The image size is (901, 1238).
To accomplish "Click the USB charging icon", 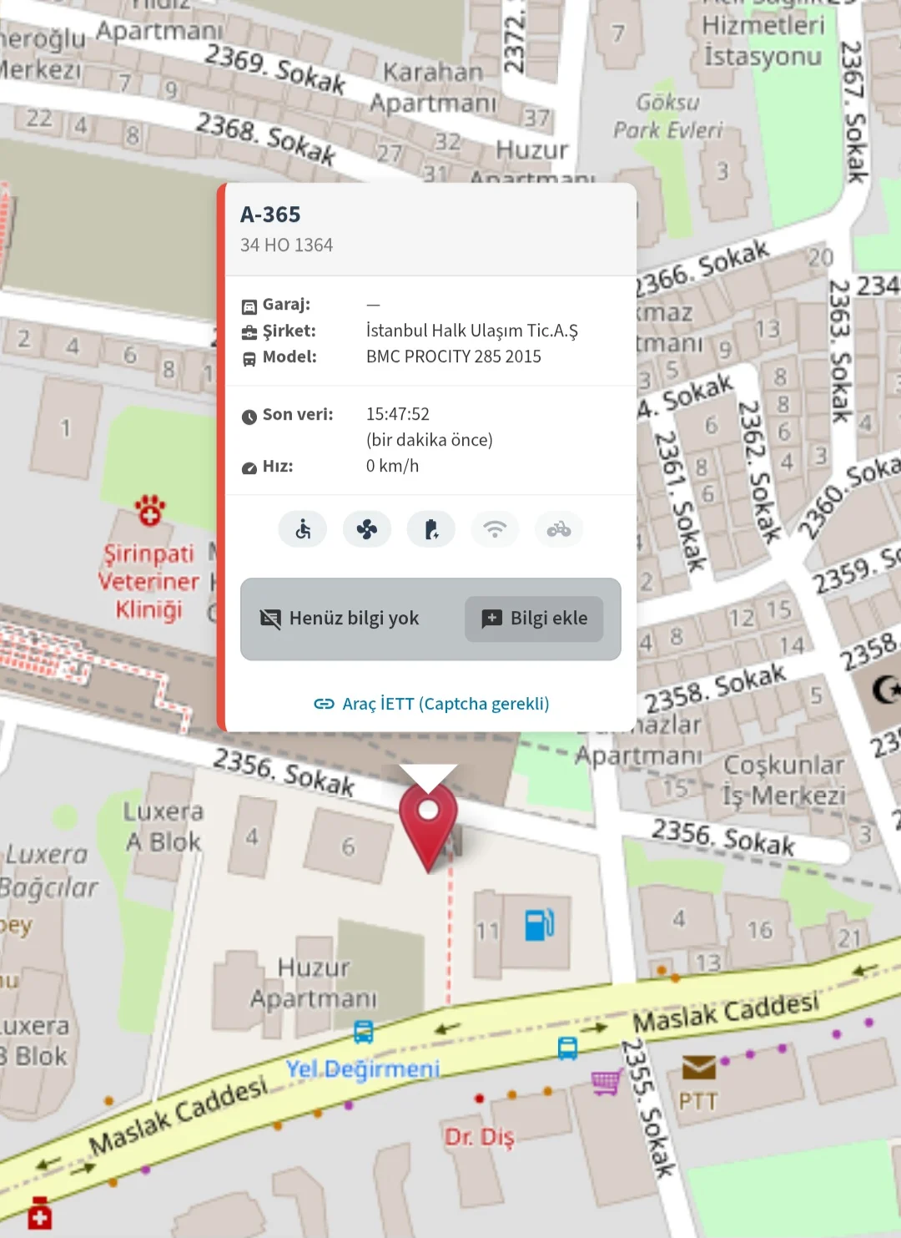I will click(x=431, y=529).
